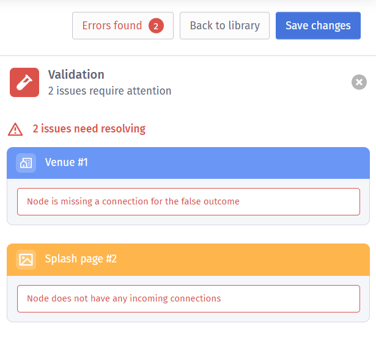Select the Venue #1 title
The height and width of the screenshot is (343, 376).
(67, 163)
